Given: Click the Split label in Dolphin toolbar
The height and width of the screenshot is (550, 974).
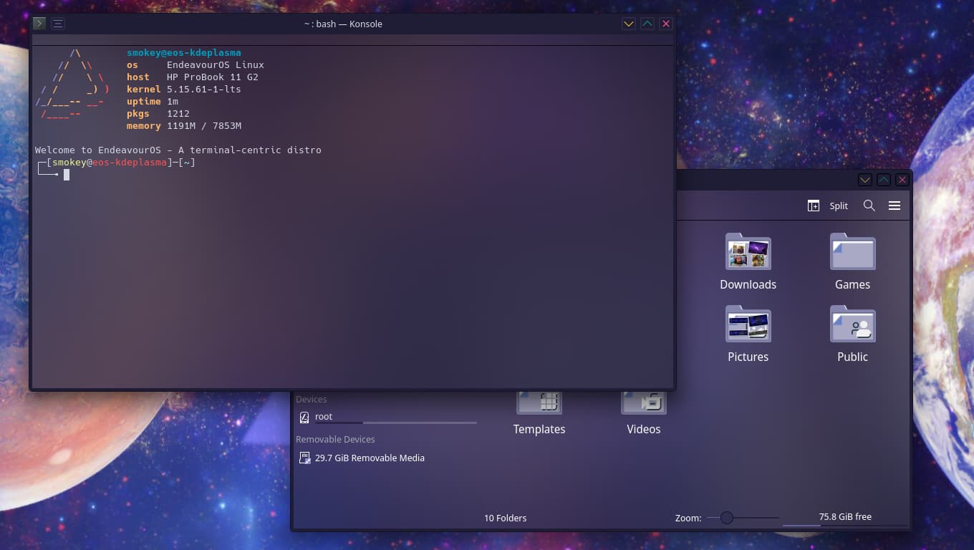Looking at the screenshot, I should (x=839, y=206).
